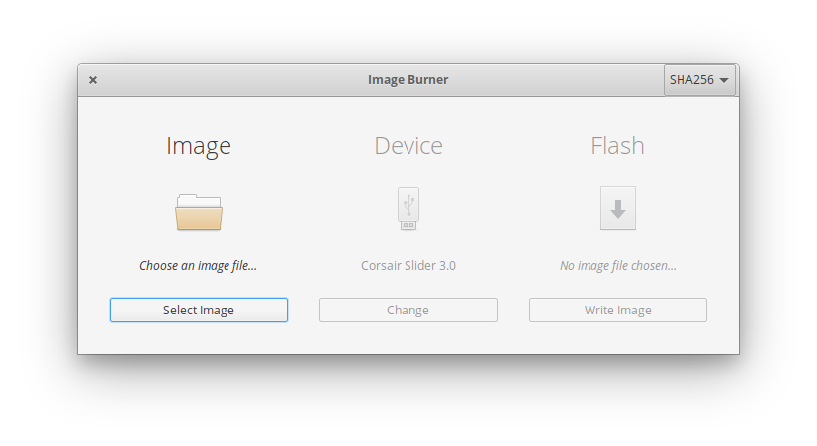Screen dimensions: 817x446
Task: Click the "Flash" section heading
Action: click(617, 146)
